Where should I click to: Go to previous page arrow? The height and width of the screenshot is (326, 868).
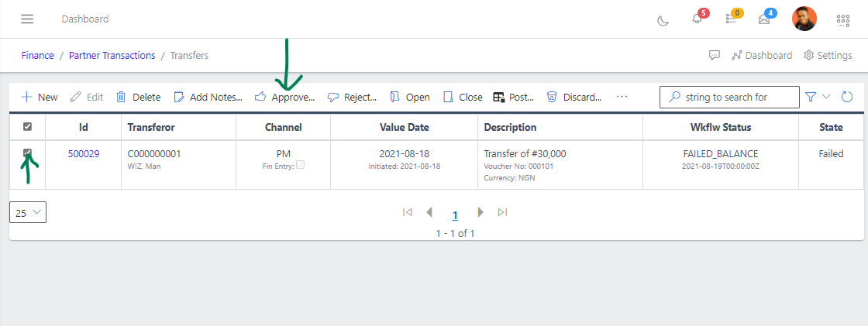point(429,212)
